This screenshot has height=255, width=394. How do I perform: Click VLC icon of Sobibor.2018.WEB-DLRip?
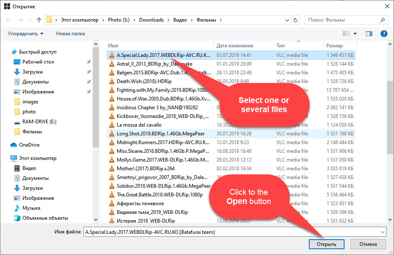(x=111, y=186)
